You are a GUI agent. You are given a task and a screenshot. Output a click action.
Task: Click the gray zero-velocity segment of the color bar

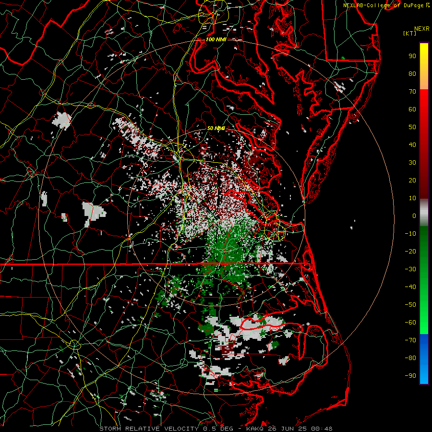[x=424, y=213]
